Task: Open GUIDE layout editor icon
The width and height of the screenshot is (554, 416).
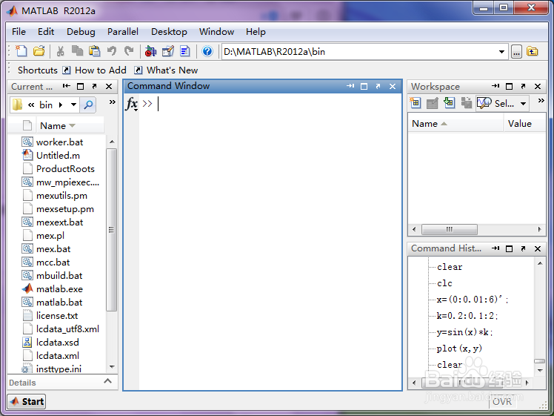Action: 168,51
